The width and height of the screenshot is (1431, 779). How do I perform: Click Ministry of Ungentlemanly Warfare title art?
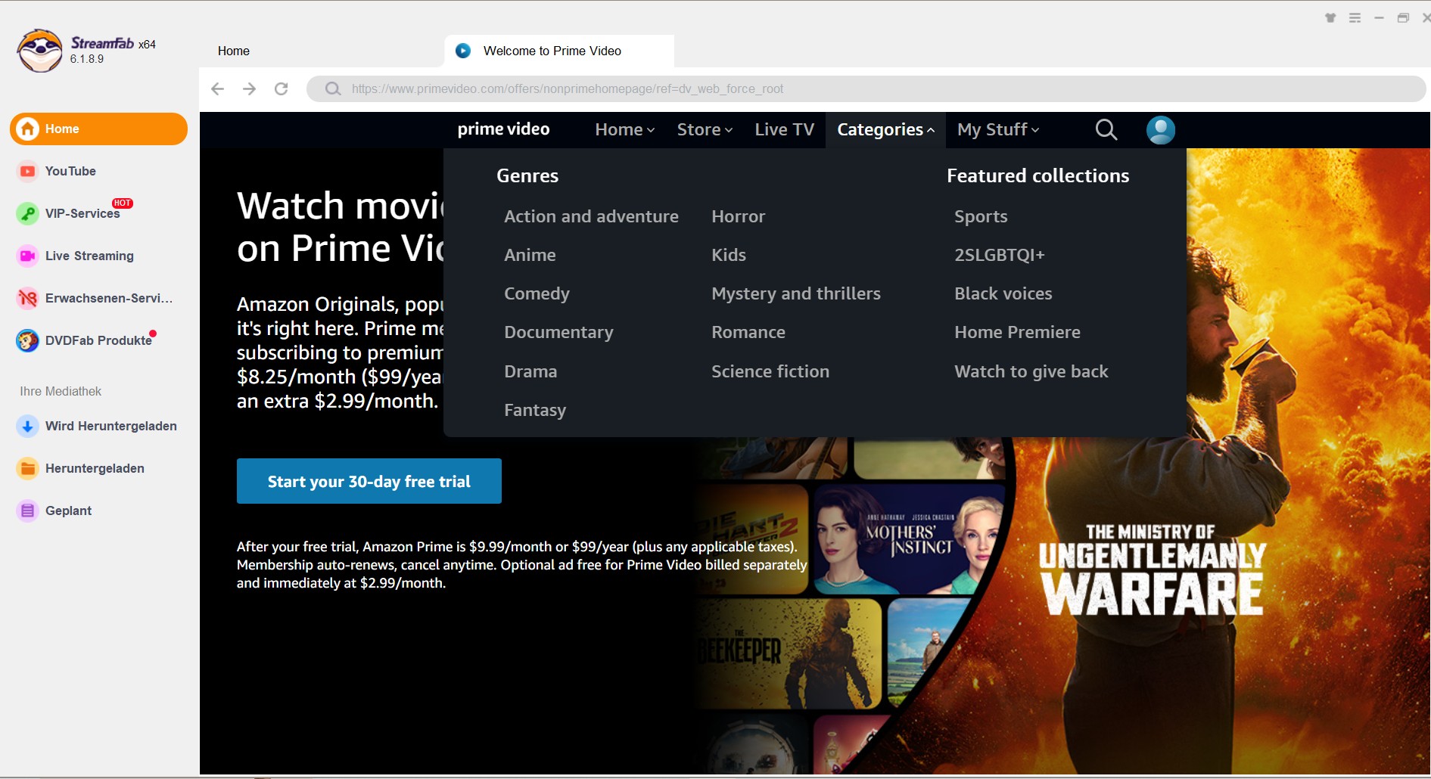tap(1152, 570)
